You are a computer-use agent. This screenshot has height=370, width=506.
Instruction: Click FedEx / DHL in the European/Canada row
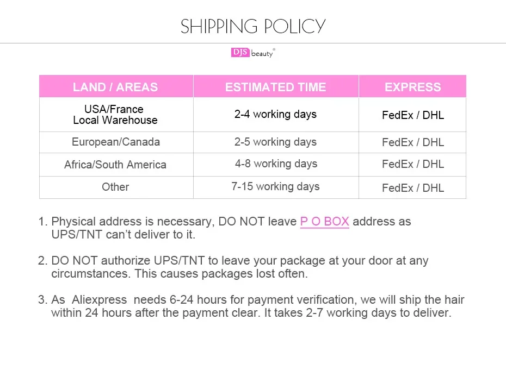413,142
